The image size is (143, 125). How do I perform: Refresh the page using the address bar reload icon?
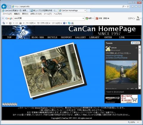pos(128,7)
